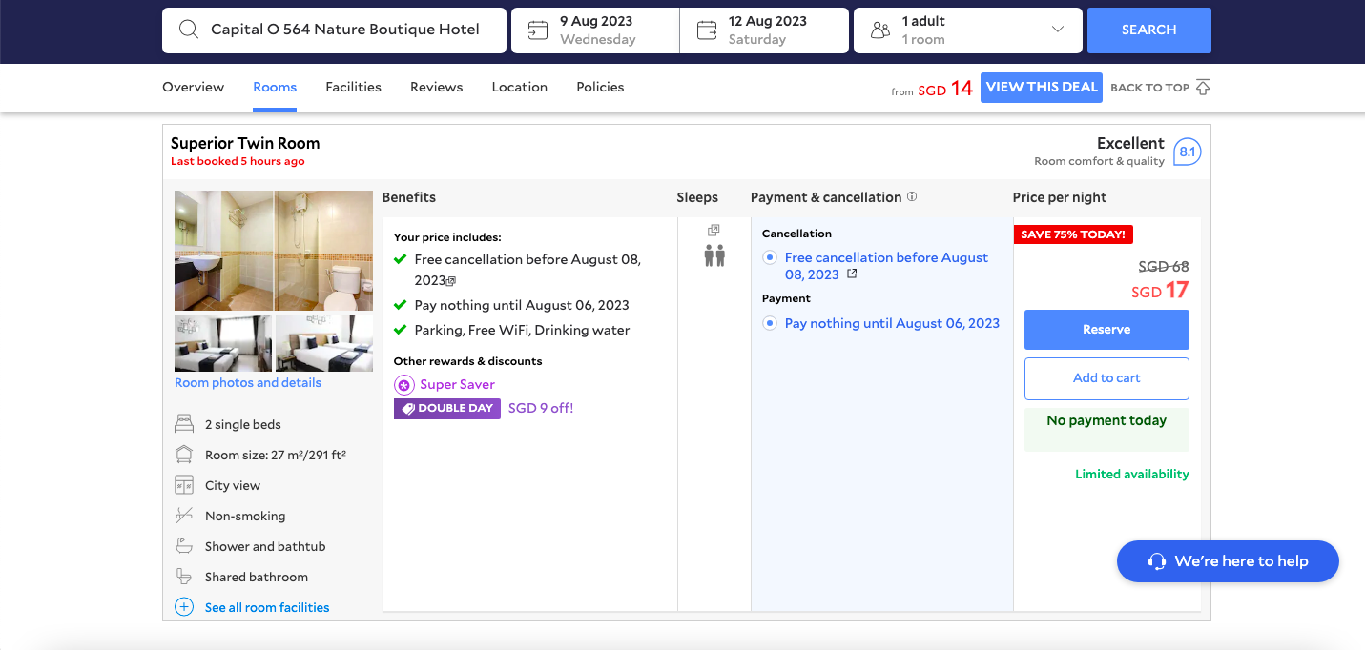
Task: Click the Superior Twin Room title
Action: coord(245,143)
